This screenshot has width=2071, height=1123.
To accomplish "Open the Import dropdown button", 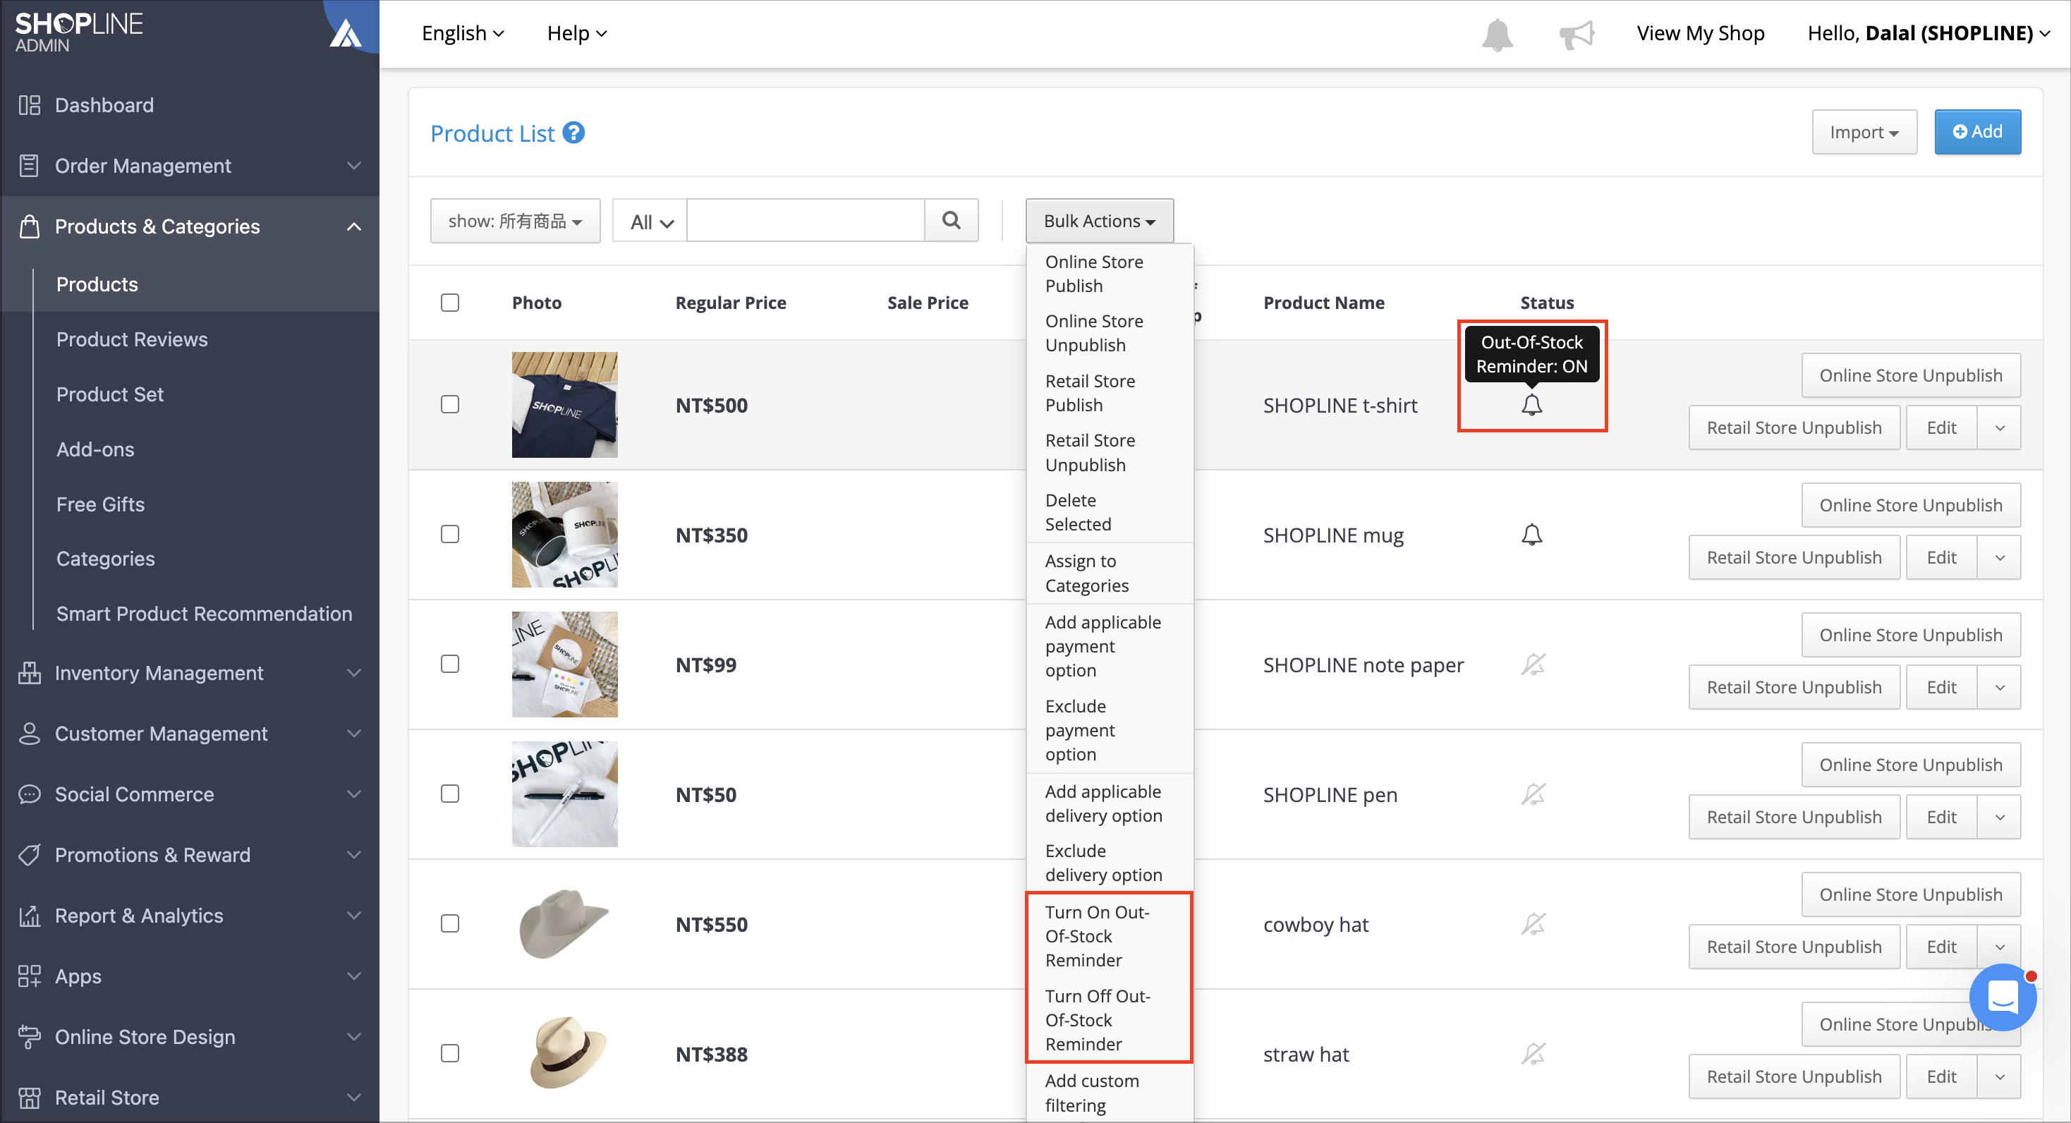I will pos(1864,132).
